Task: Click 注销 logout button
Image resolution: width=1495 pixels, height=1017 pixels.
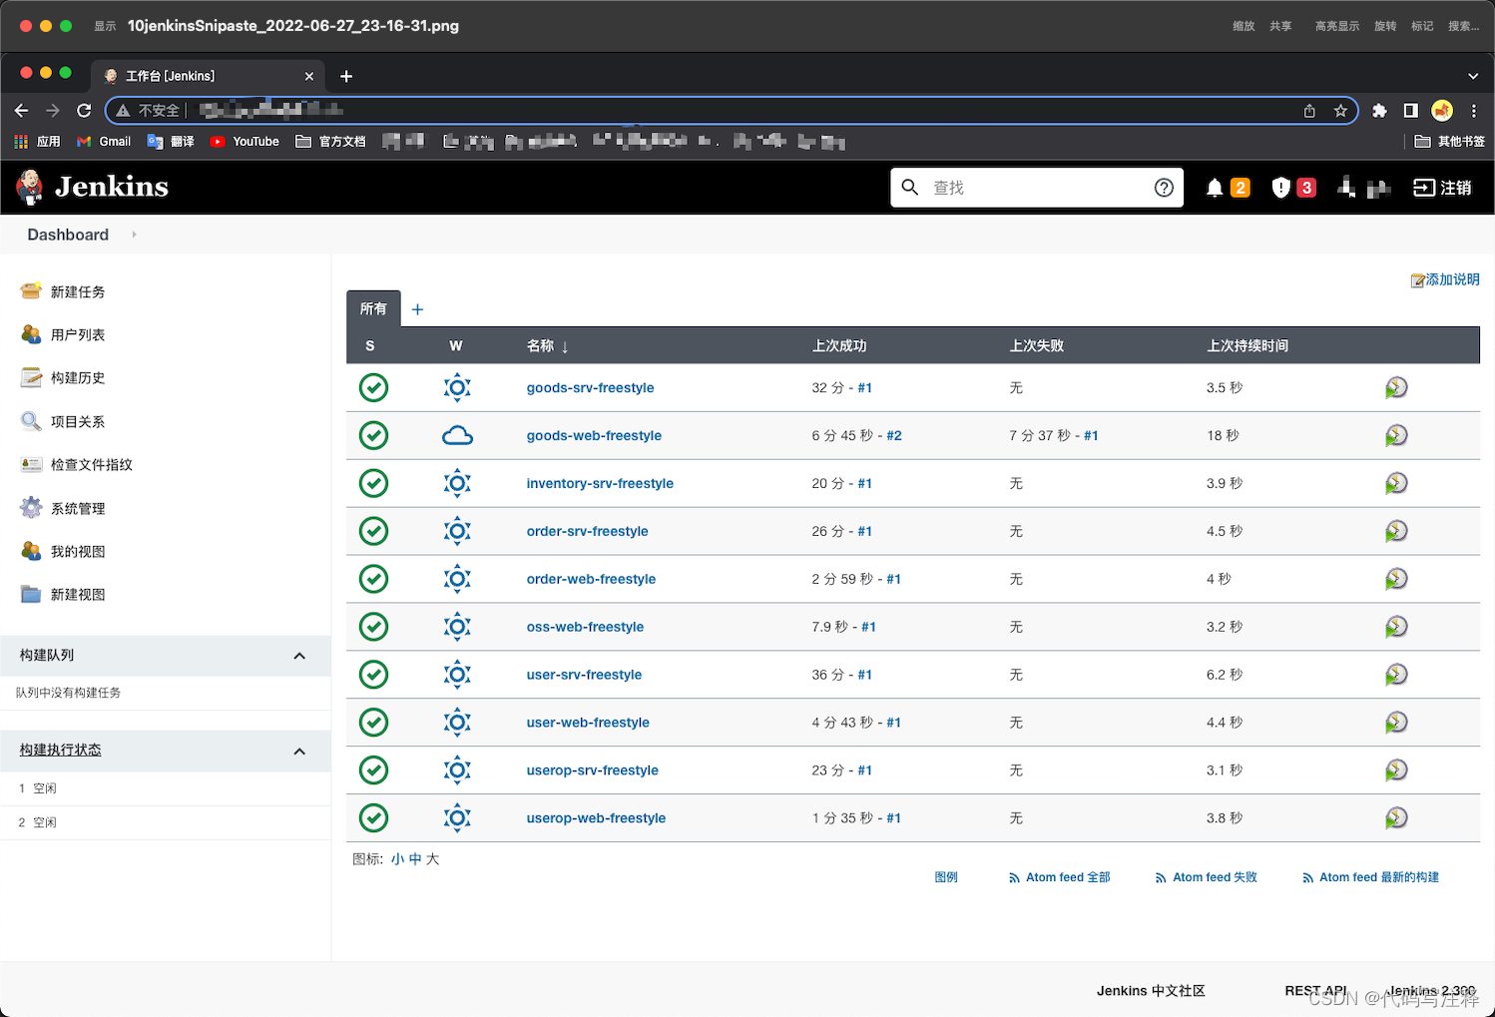Action: click(x=1443, y=188)
